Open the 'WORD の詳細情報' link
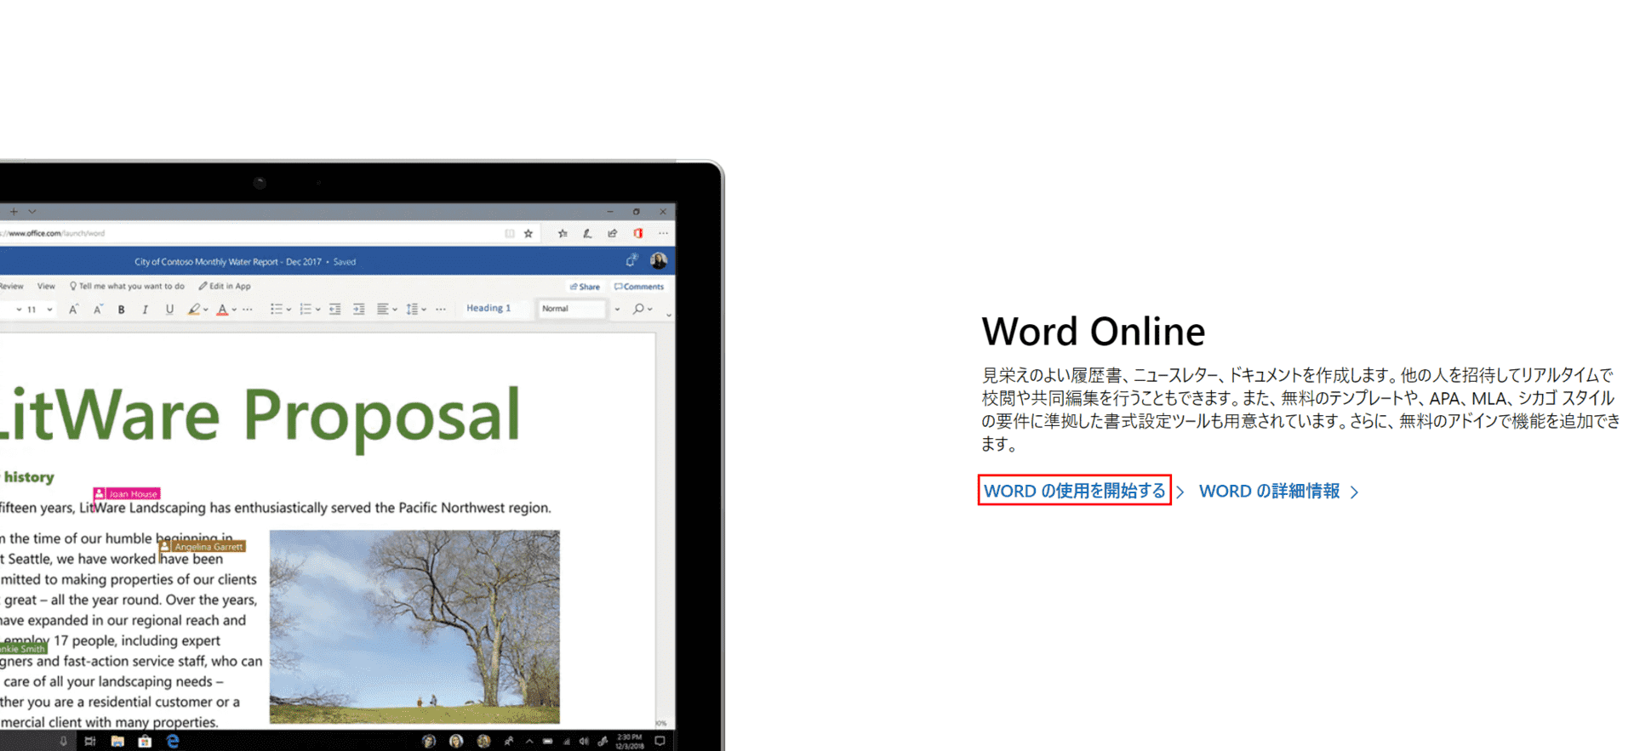The height and width of the screenshot is (751, 1634). [1269, 491]
